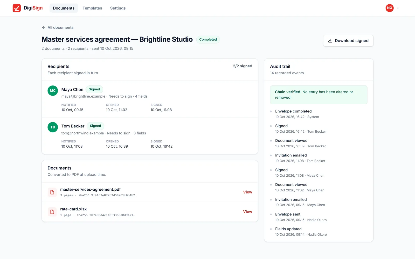
Task: View the rate-card.xlsx document
Action: (247, 212)
